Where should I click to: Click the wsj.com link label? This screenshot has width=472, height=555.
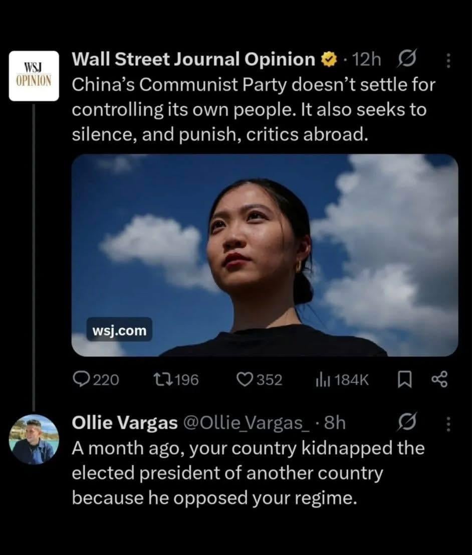pyautogui.click(x=120, y=331)
